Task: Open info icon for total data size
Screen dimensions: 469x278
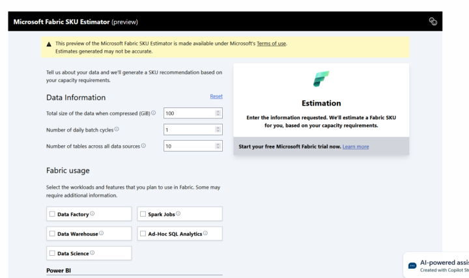Action: tap(154, 113)
